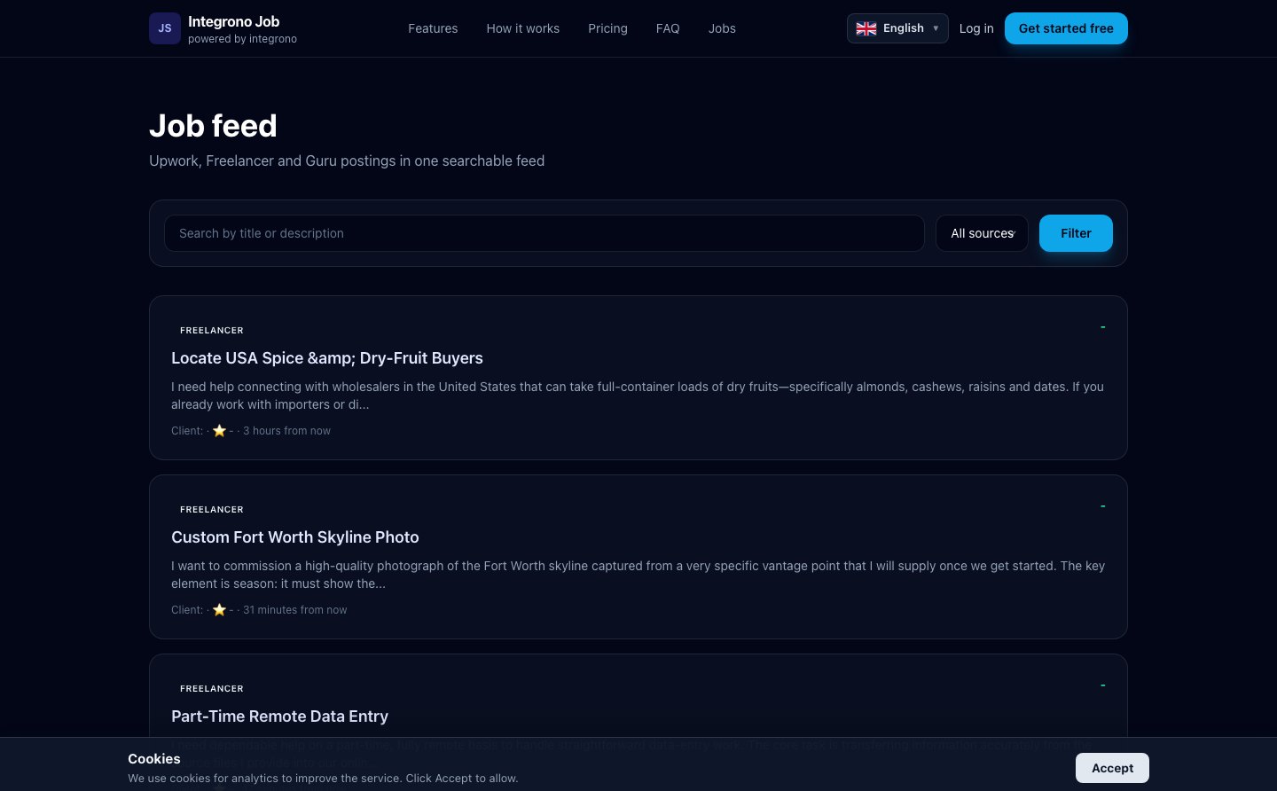This screenshot has width=1277, height=791.
Task: Click green dash on Data Entry card
Action: click(1102, 685)
